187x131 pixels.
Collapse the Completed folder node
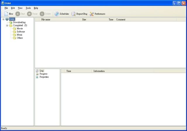[7, 25]
